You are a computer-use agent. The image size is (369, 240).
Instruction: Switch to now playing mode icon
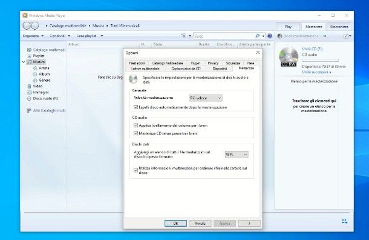tap(345, 221)
